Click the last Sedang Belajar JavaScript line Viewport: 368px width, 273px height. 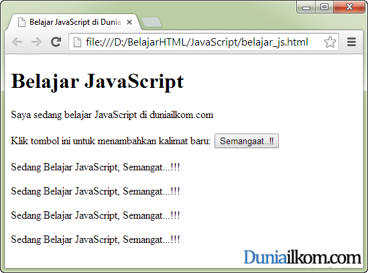95,239
